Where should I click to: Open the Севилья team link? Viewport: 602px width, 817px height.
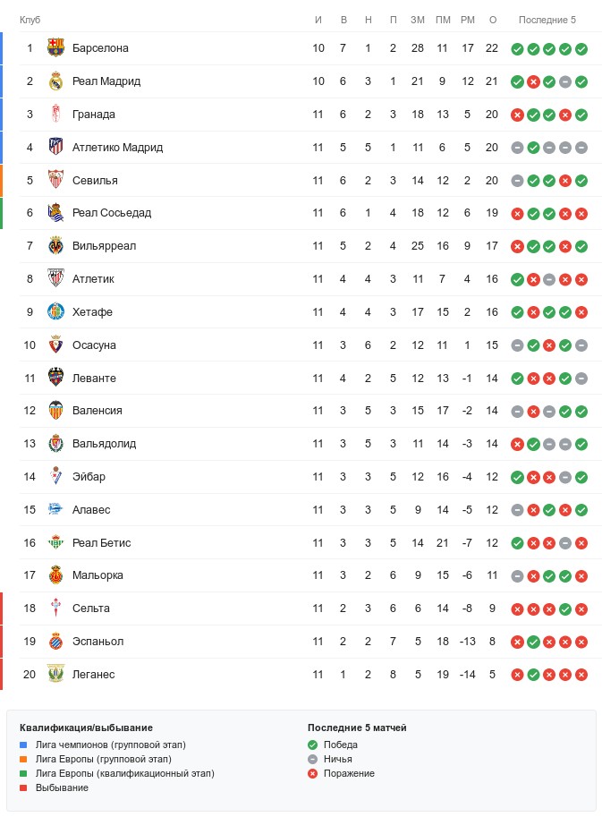click(95, 181)
